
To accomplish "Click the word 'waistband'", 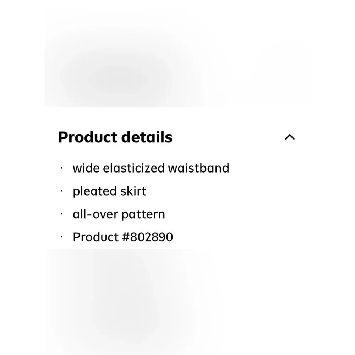I will point(198,168).
